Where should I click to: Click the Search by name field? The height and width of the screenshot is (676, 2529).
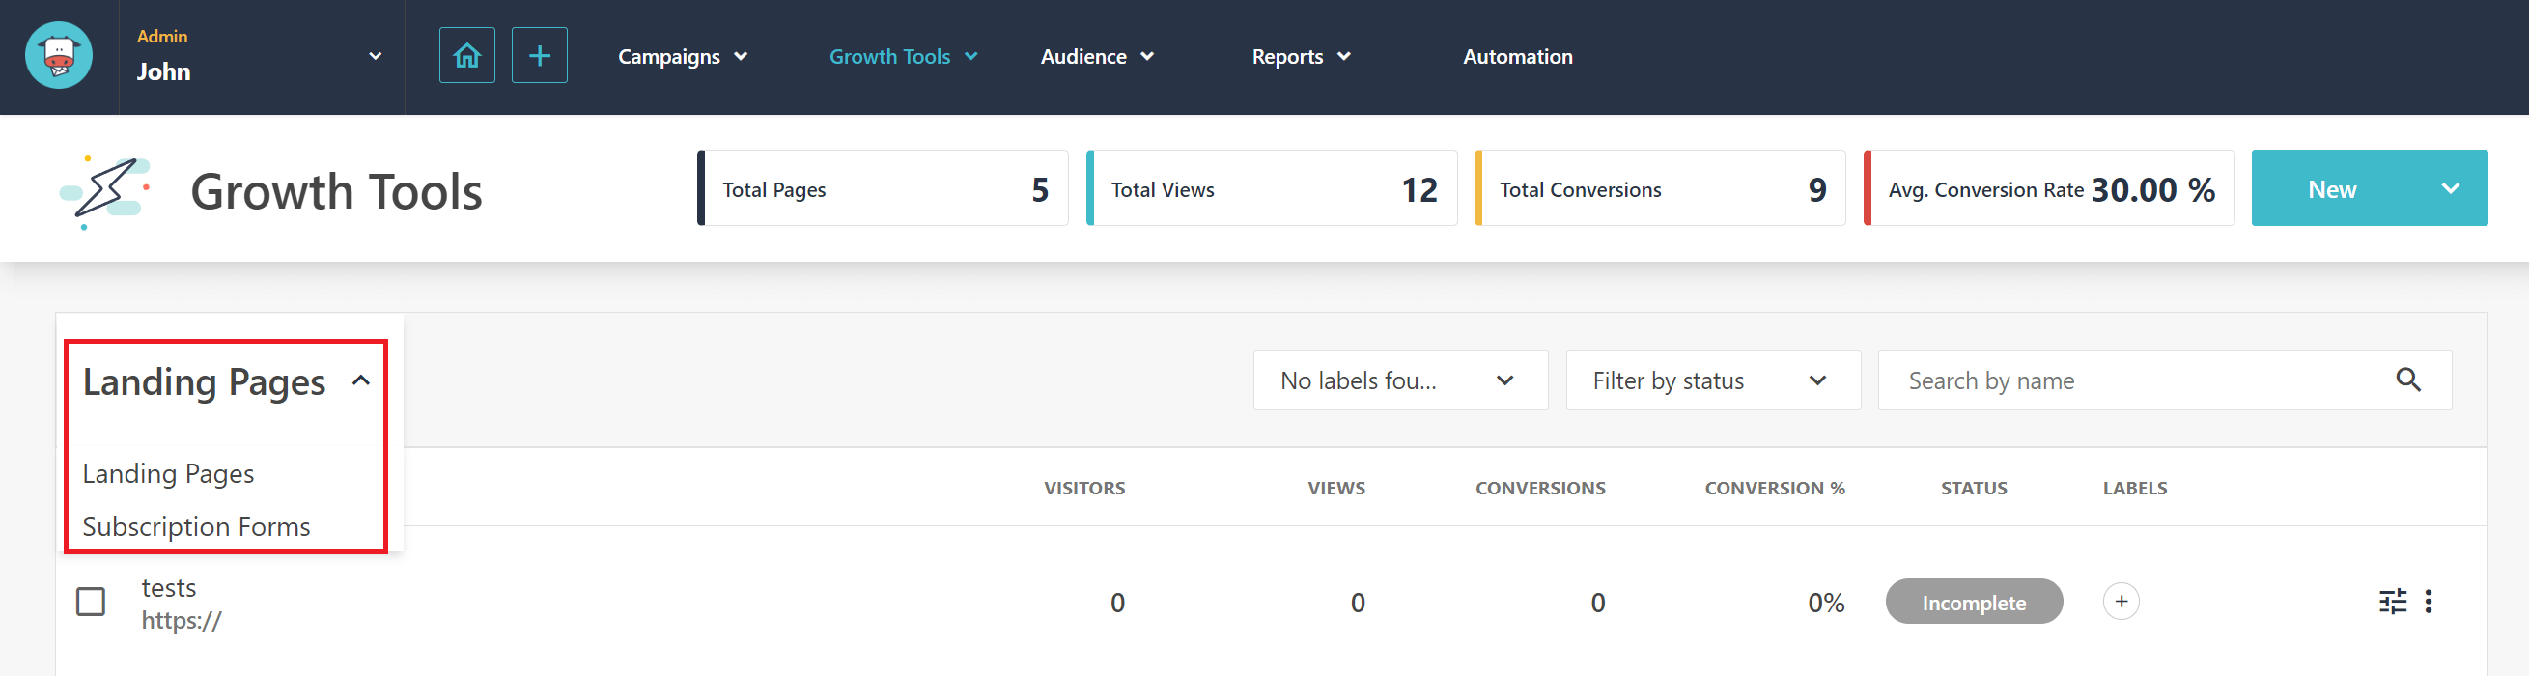point(2164,380)
